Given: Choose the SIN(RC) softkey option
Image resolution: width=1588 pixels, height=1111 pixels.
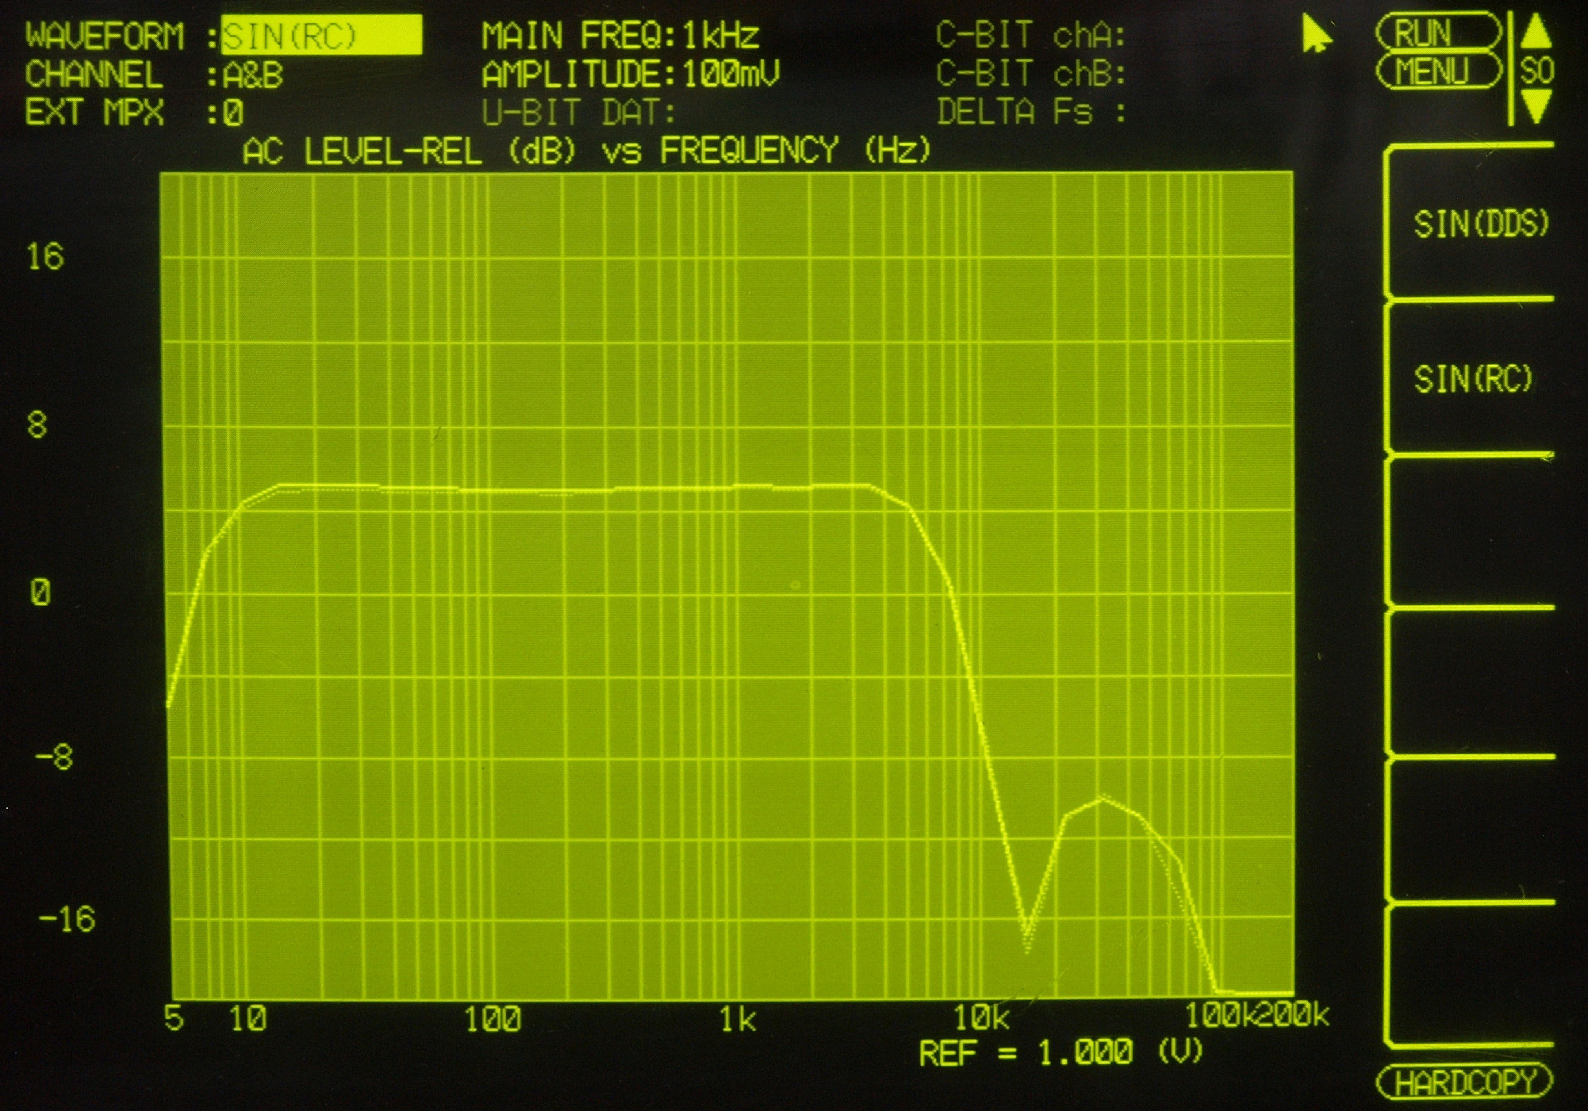Looking at the screenshot, I should (x=1473, y=378).
